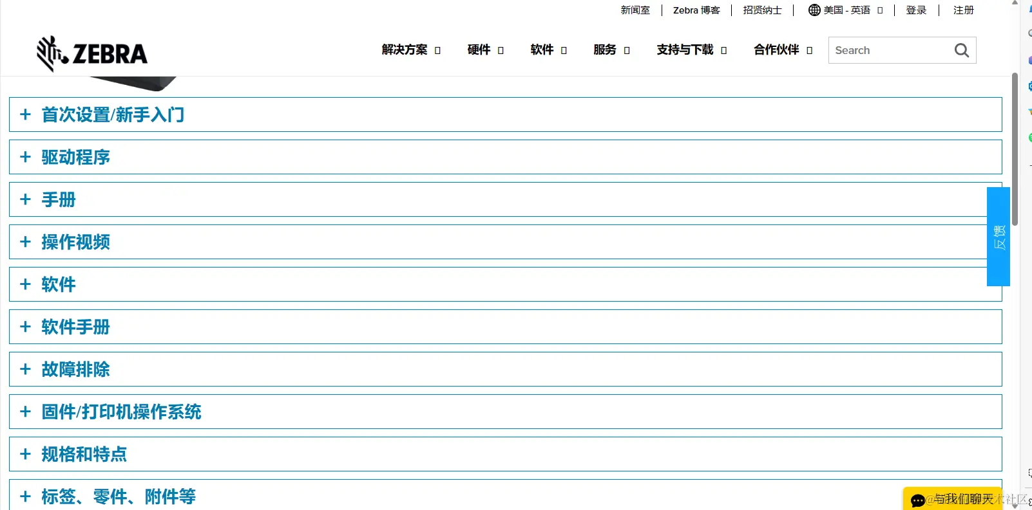Click the 注册 link
Image resolution: width=1032 pixels, height=510 pixels.
click(x=964, y=10)
